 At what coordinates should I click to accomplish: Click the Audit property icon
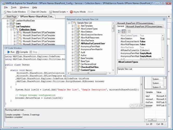pos(79,52)
